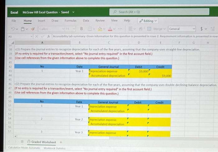Add a new sheet with plus icon
The image size is (218, 152).
61,142
